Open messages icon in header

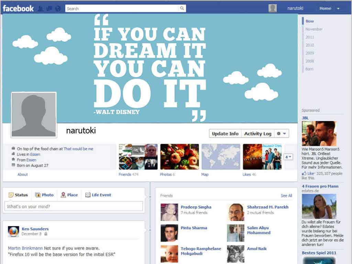(x=49, y=9)
